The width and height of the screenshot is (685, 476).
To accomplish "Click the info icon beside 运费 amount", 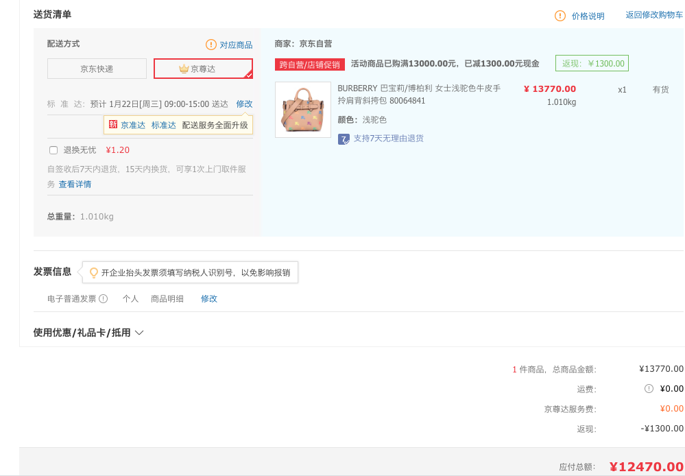I will 649,389.
